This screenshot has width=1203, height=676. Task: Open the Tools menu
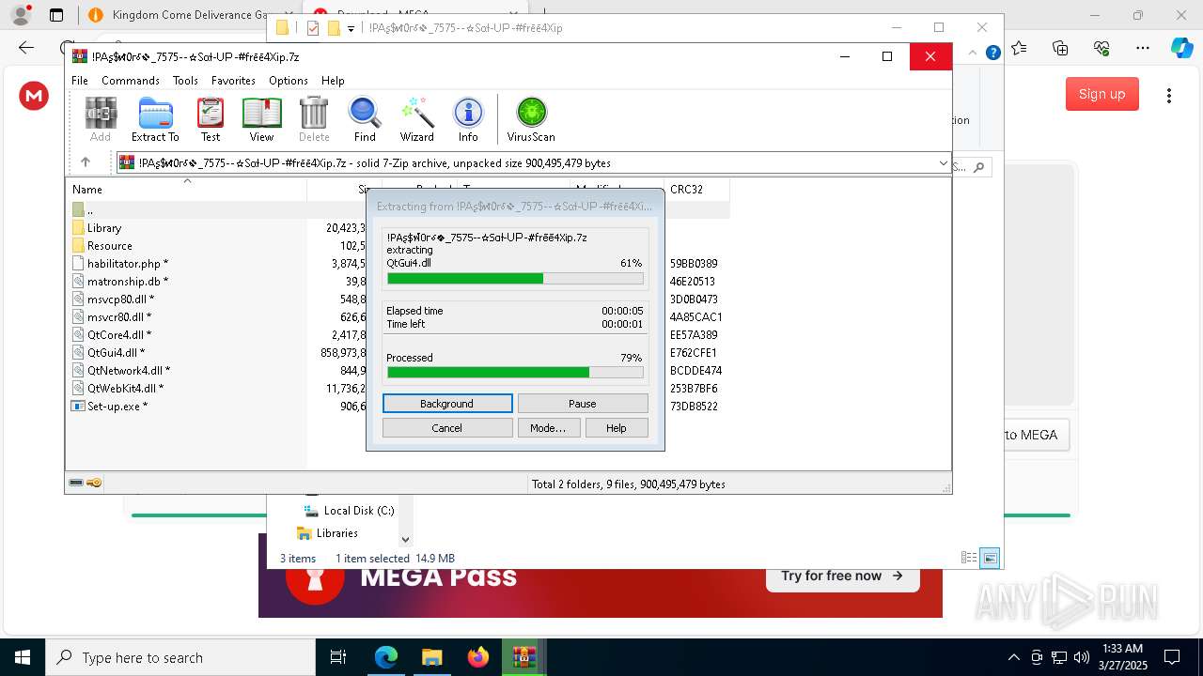click(185, 81)
